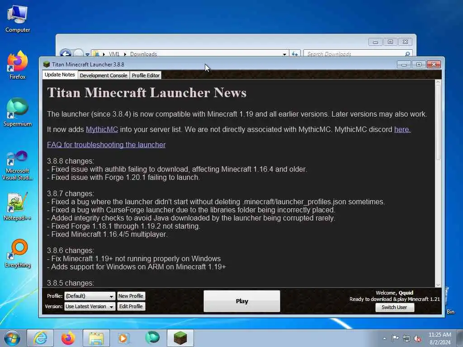Maximize the Titan Minecraft Launcher window
463x347 pixels.
click(x=419, y=64)
